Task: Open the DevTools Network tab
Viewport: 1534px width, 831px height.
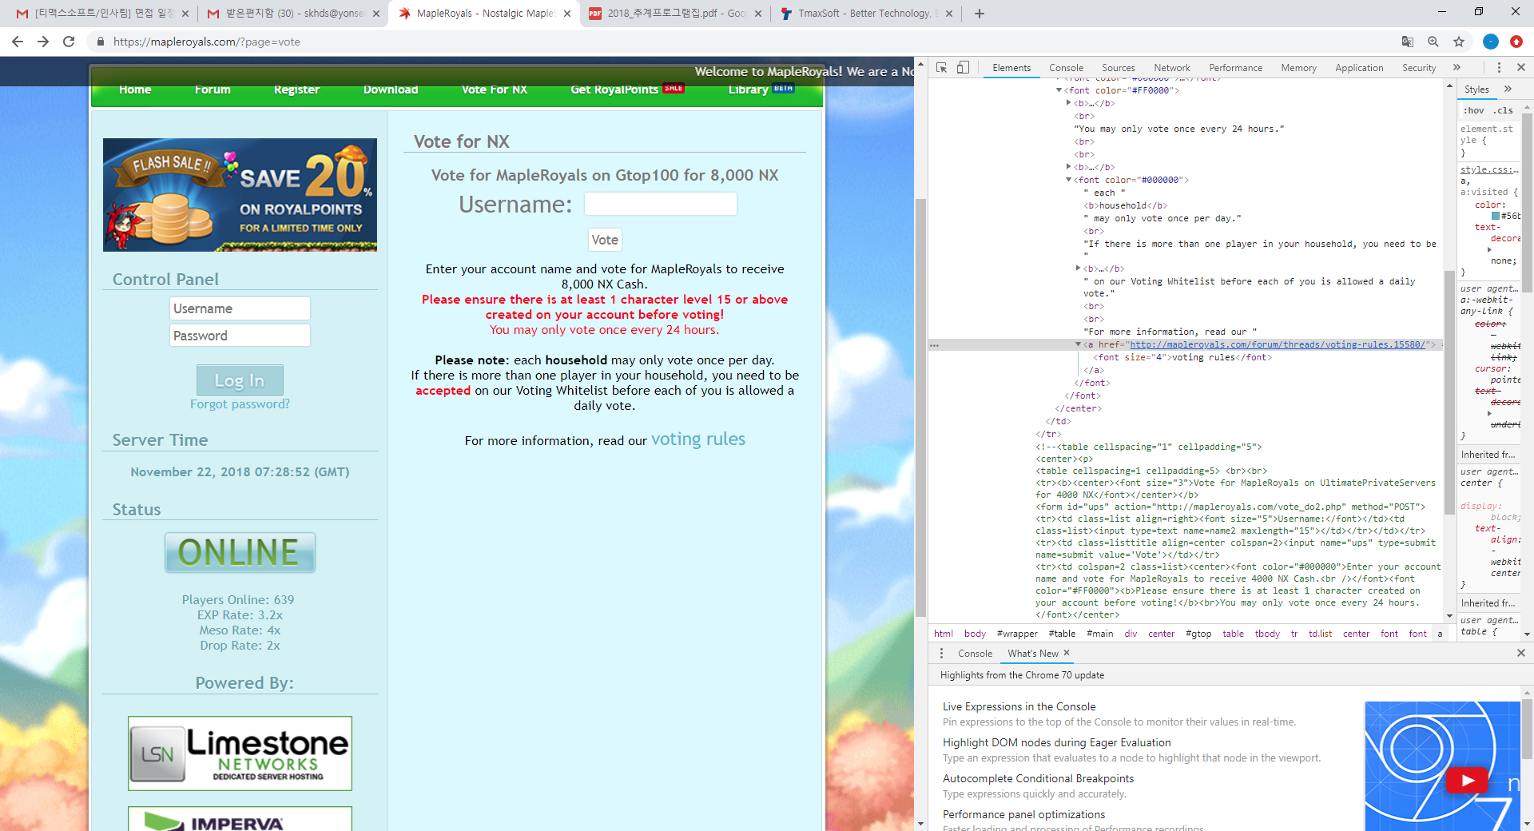Action: [1171, 68]
